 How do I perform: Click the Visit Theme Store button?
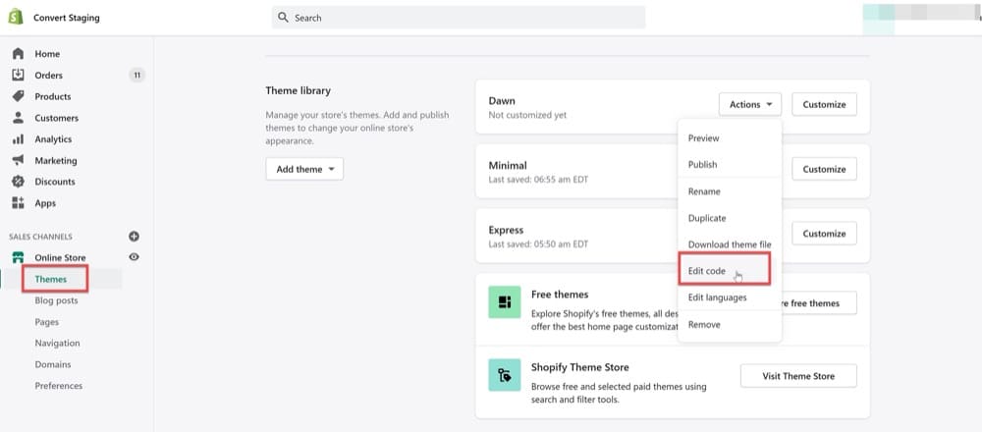click(797, 376)
